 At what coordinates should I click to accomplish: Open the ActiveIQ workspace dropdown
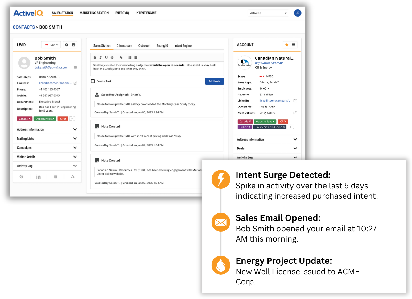pos(268,13)
